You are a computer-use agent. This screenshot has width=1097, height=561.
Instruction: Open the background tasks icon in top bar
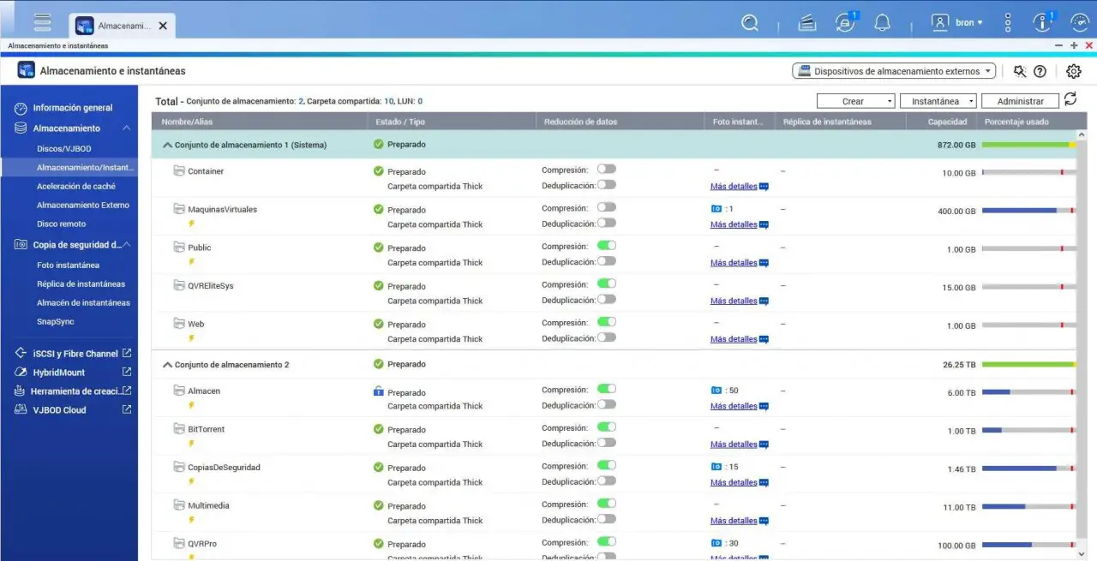click(x=806, y=23)
